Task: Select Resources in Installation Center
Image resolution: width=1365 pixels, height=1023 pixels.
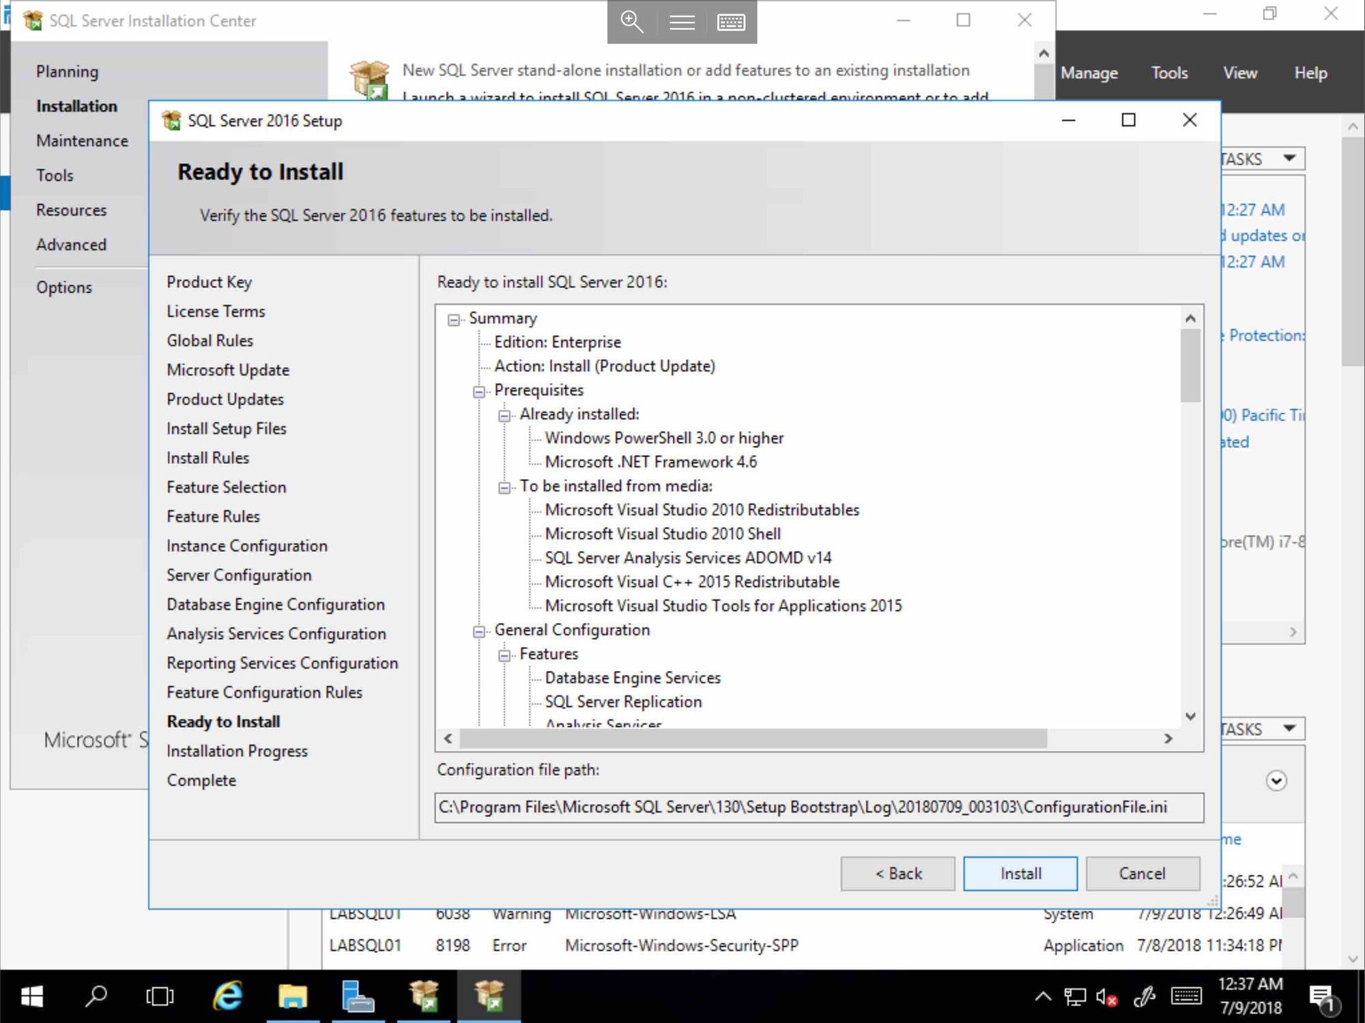Action: 71,210
